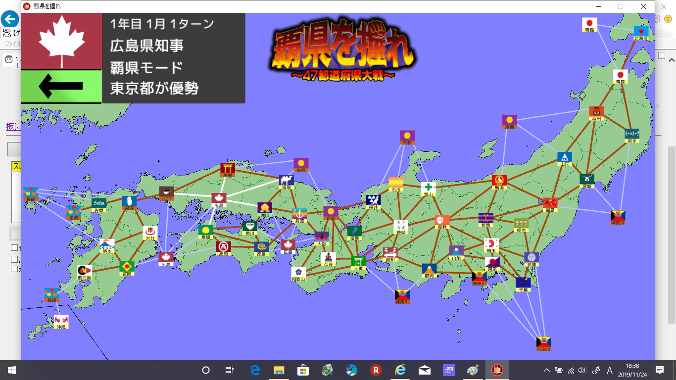The height and width of the screenshot is (380, 676).
Task: Click the 広島県知事 player label
Action: [147, 46]
